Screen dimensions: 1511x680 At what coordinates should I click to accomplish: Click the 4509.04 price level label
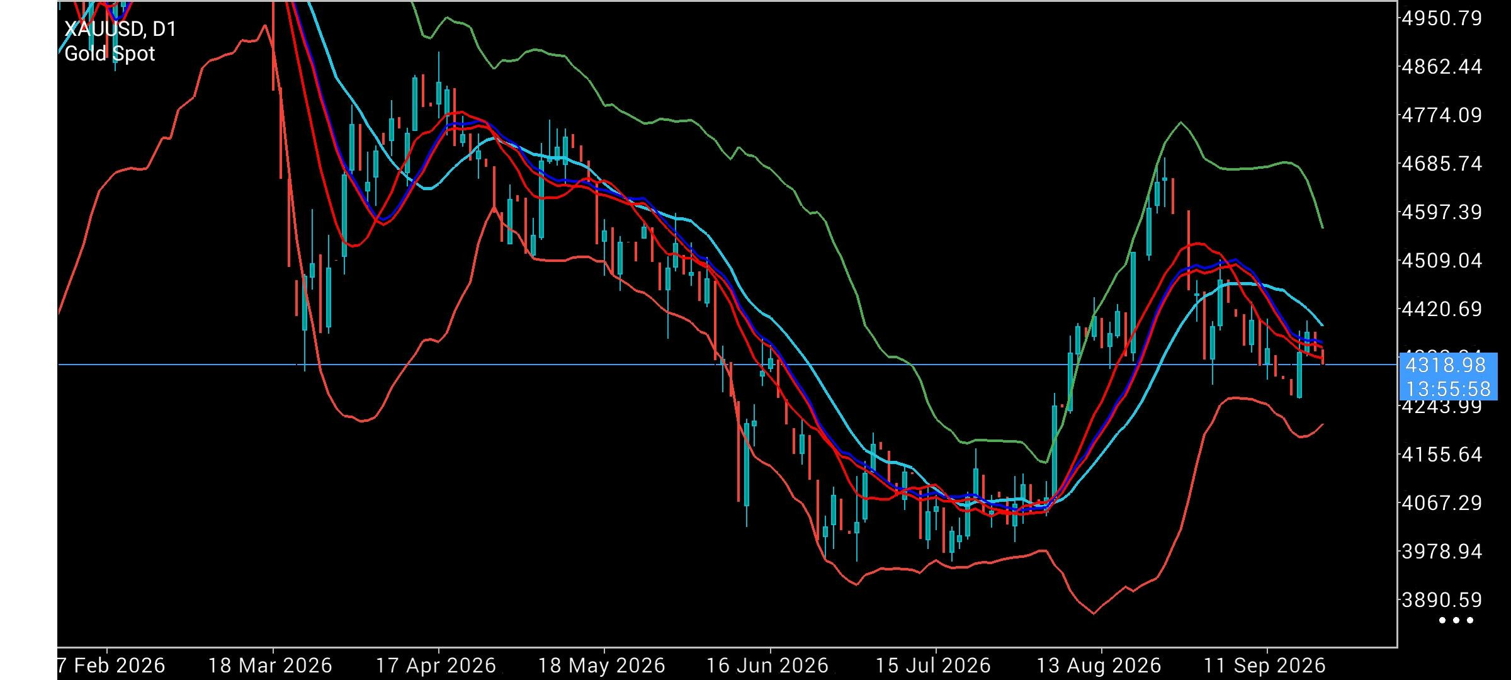click(x=1442, y=261)
